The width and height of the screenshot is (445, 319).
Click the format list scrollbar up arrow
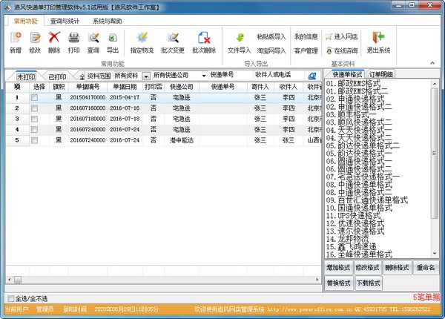point(435,84)
